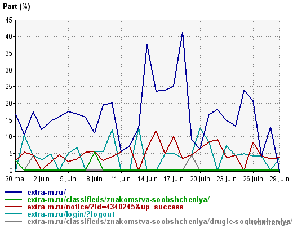Click the extra-m.ru/login/?logout legend label
293x228 pixels.
[71, 214]
